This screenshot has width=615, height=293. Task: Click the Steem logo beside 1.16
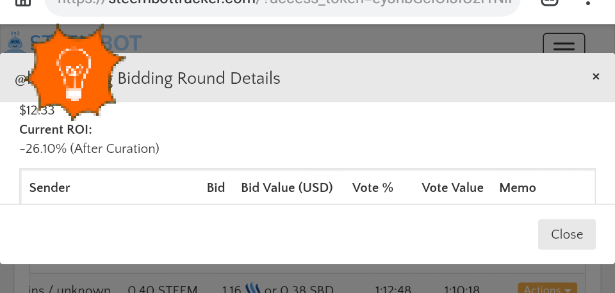coord(253,289)
